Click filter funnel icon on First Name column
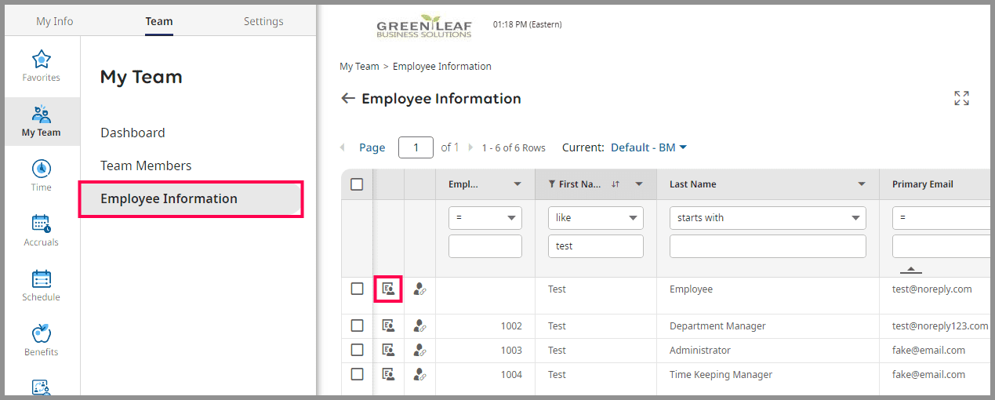 [x=551, y=184]
